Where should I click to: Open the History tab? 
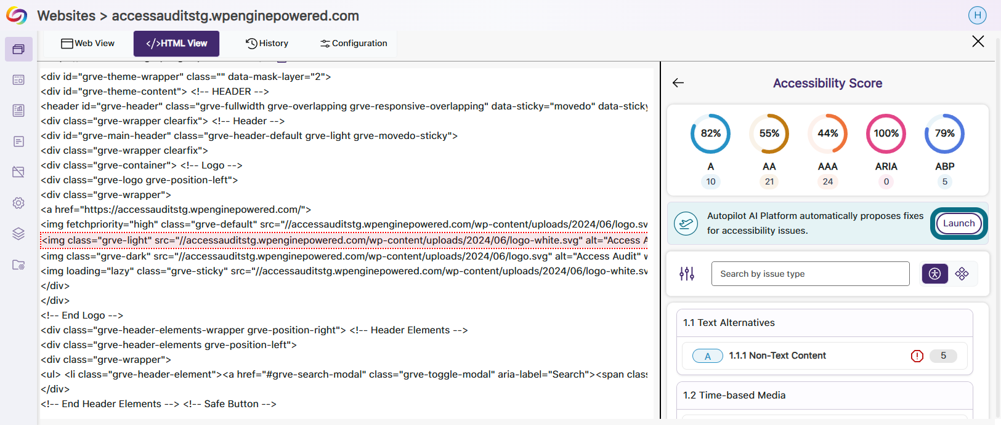pos(267,44)
